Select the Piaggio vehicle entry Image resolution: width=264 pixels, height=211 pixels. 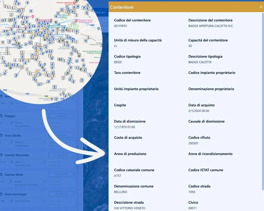10,116
